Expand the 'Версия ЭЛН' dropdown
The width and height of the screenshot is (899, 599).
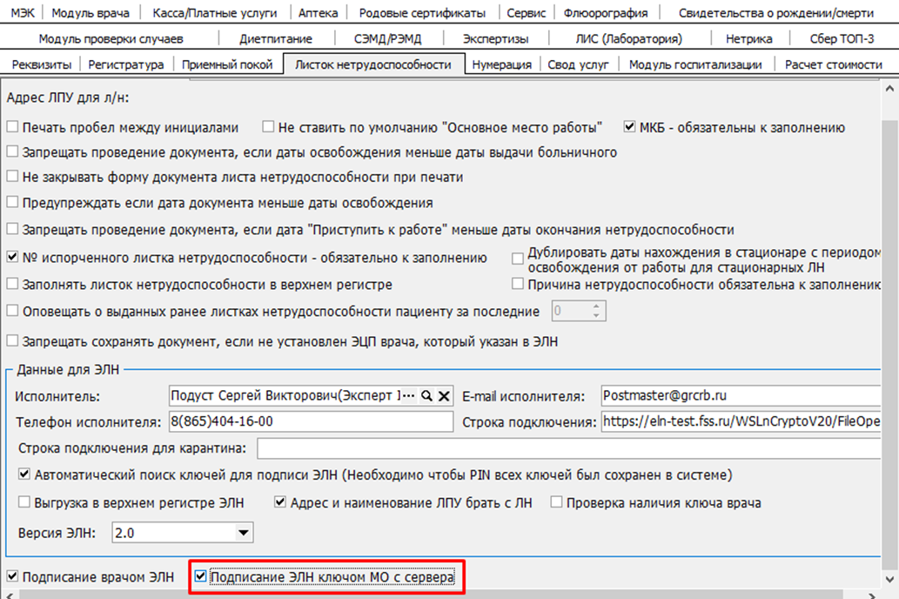pyautogui.click(x=244, y=533)
